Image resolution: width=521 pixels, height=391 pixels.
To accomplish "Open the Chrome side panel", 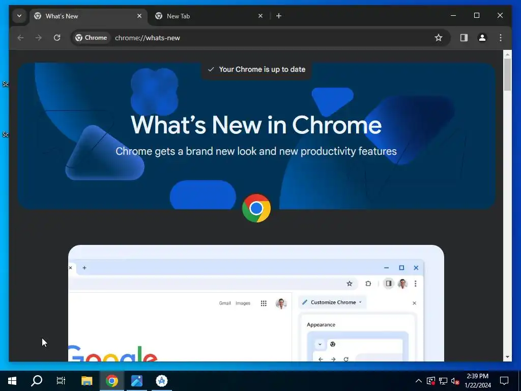I will click(464, 38).
